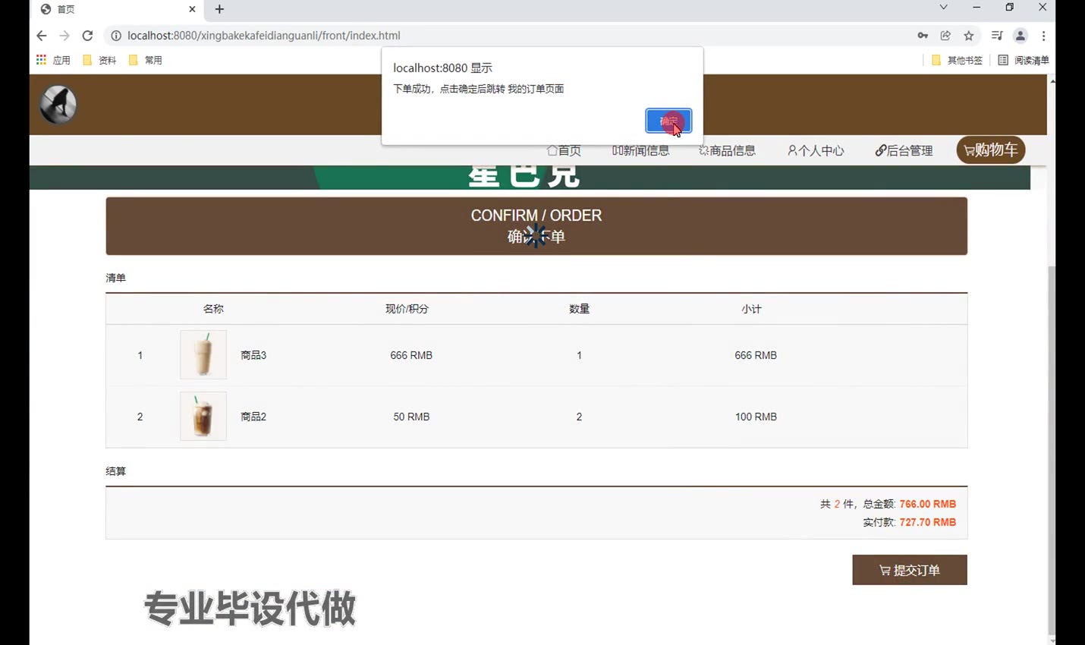The height and width of the screenshot is (645, 1085).
Task: Open the tab search dropdown arrow
Action: coord(943,8)
